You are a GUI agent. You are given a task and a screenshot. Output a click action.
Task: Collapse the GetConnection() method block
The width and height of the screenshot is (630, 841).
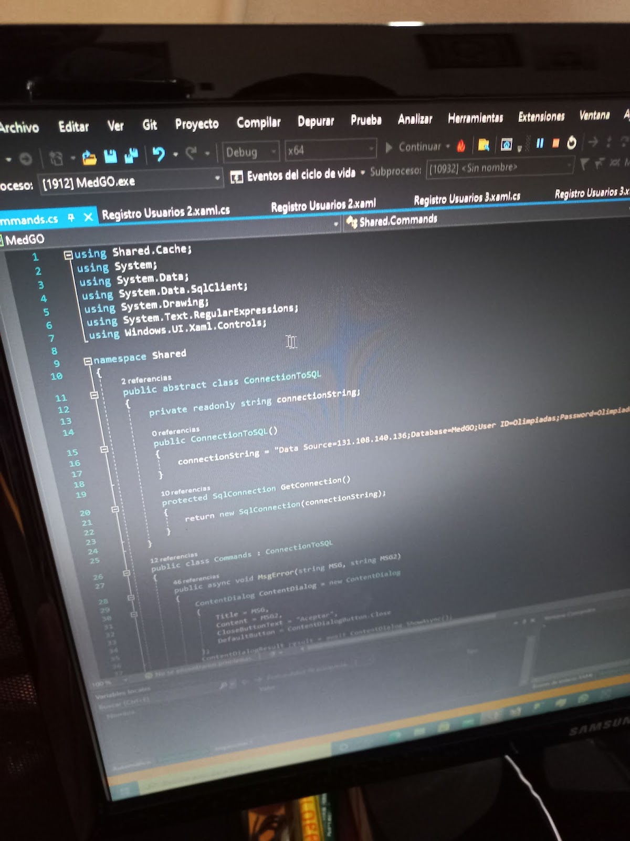[x=115, y=509]
